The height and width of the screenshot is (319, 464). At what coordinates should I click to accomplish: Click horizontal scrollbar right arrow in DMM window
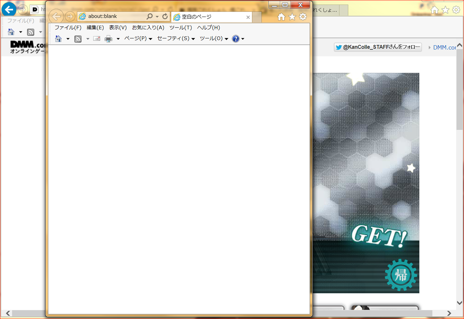coord(449,313)
